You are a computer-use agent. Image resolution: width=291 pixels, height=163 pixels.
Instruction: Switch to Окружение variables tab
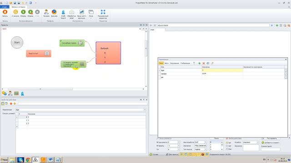pos(175,63)
